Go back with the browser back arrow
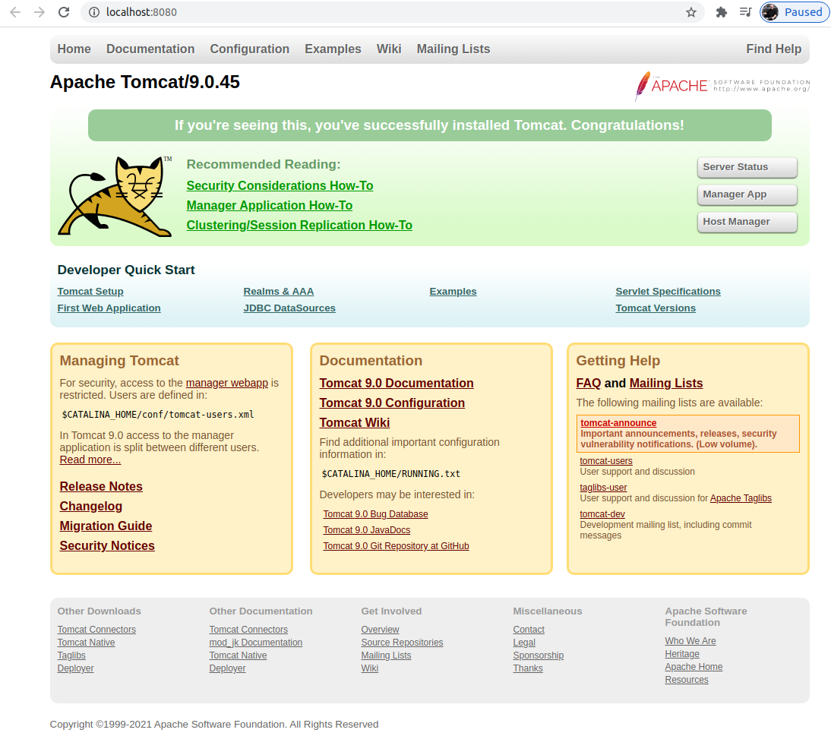 pyautogui.click(x=15, y=12)
